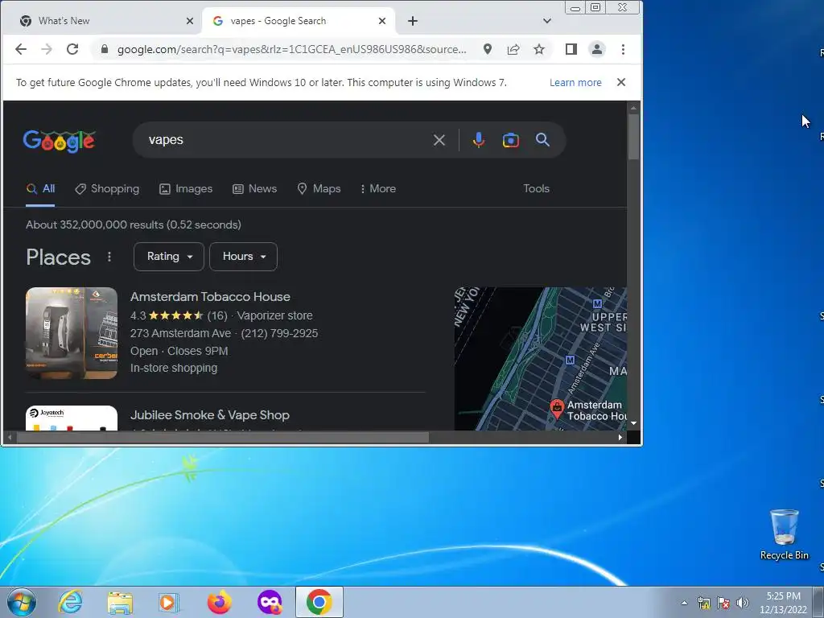Open the location permission icon in address bar
This screenshot has height=618, width=824.
coord(488,49)
